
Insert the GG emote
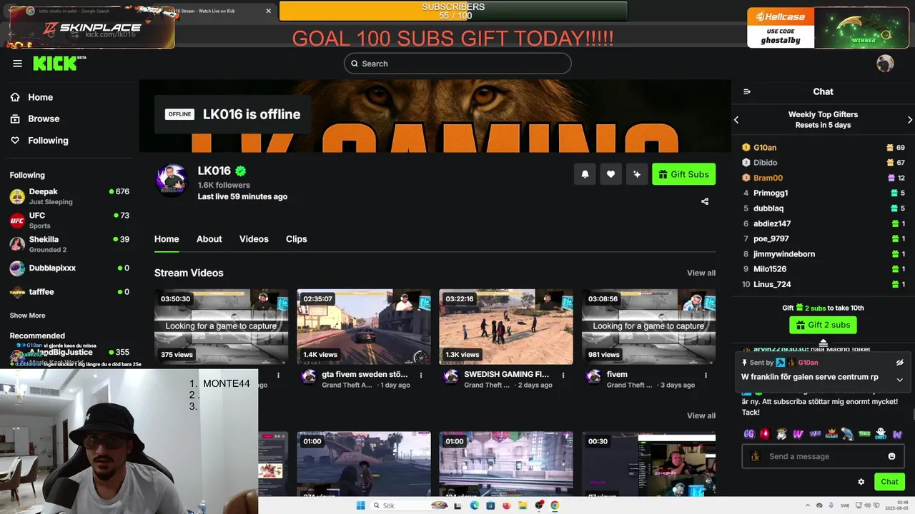[x=749, y=434]
